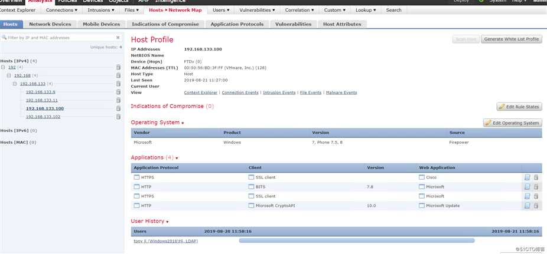
Task: Open the Correlation dropdown menu
Action: 300,10
